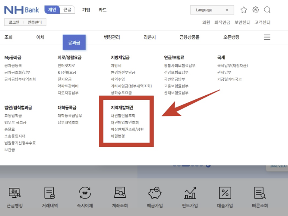
Task: Open 통합사회보험료납부 link
Action: 180,66
